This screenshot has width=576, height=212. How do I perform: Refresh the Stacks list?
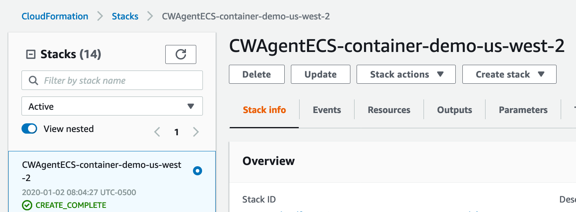181,54
